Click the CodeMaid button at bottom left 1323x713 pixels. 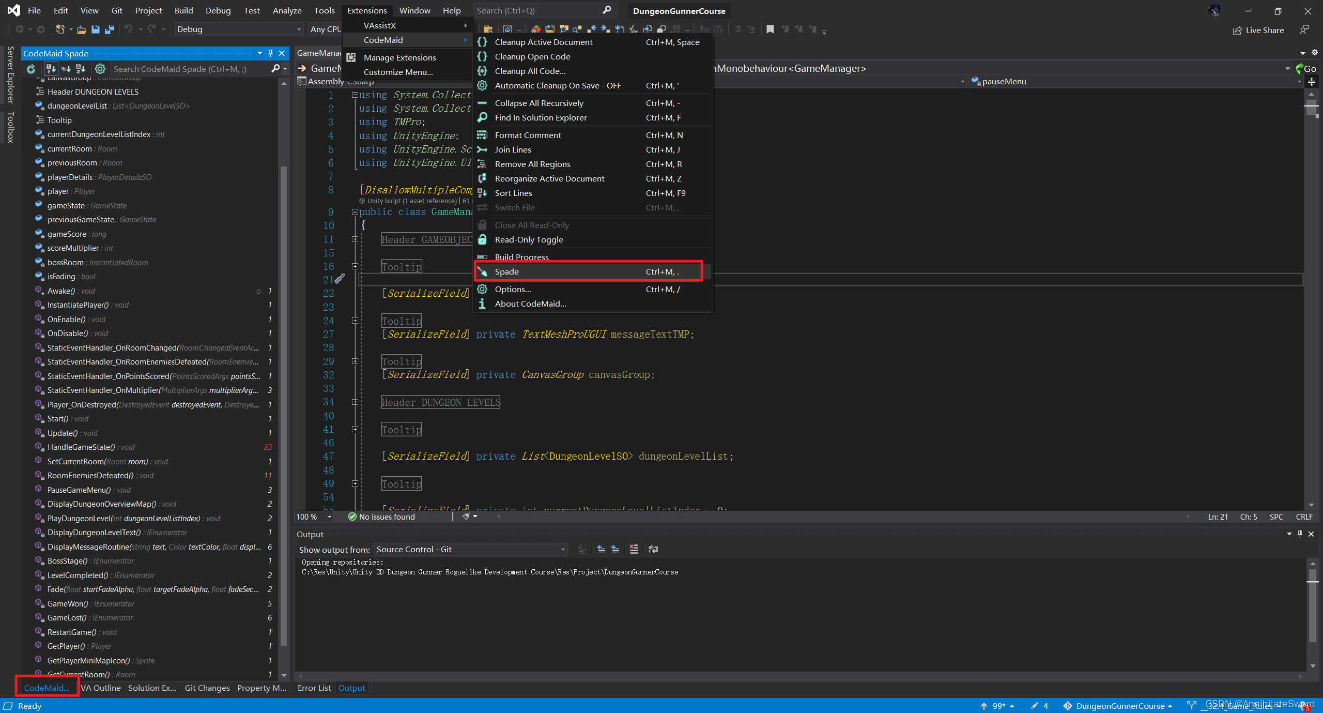[47, 688]
